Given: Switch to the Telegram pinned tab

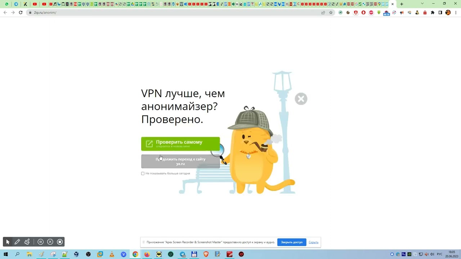Looking at the screenshot, I should pos(16,4).
